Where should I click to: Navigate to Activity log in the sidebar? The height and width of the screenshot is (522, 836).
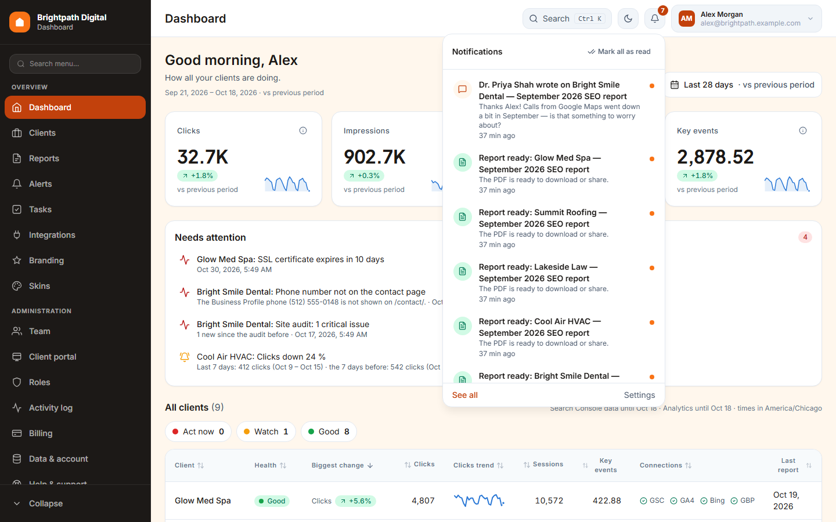[x=75, y=408]
